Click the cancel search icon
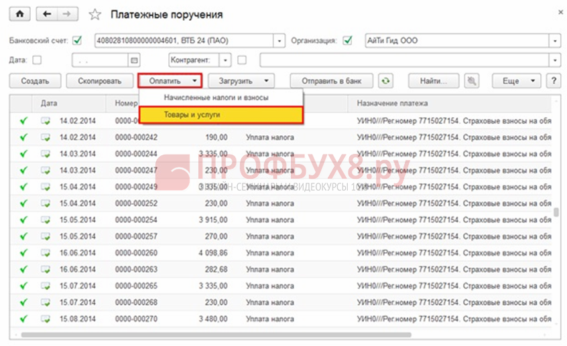 click(x=474, y=81)
